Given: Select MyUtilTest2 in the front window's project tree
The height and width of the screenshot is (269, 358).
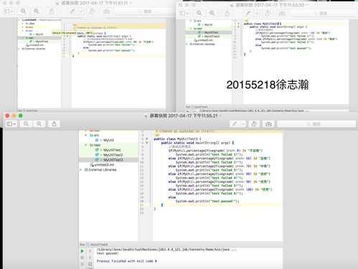Looking at the screenshot, I should [113, 155].
